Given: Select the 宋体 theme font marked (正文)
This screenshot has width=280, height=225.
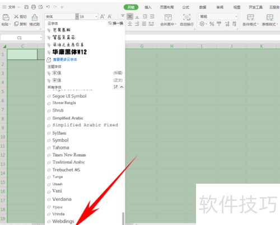Looking at the screenshot, I should (x=85, y=80).
